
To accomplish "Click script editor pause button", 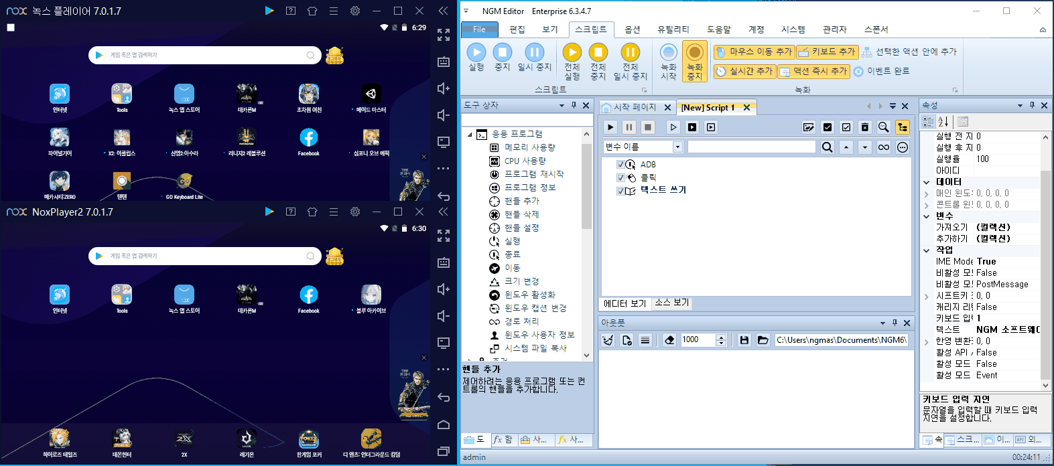I will pyautogui.click(x=629, y=127).
